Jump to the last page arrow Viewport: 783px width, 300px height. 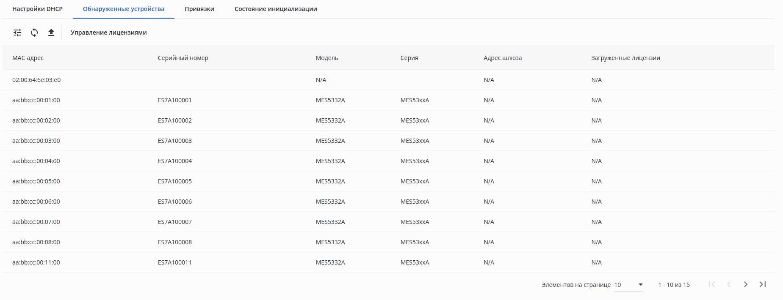[x=763, y=284]
